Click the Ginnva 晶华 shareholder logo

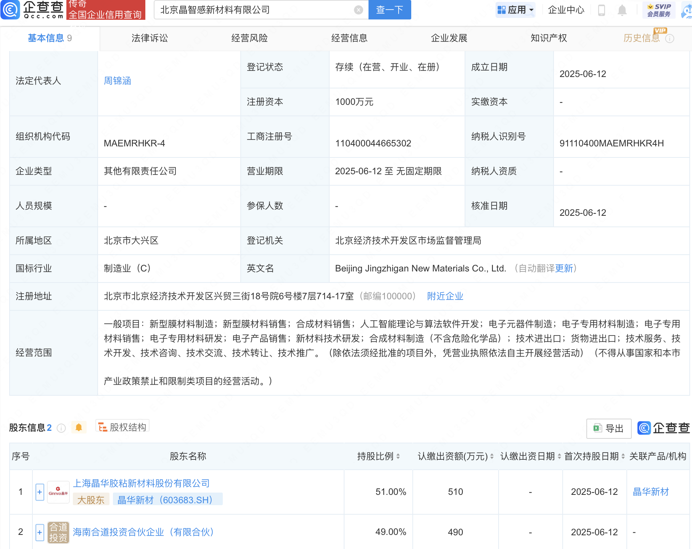click(x=58, y=491)
